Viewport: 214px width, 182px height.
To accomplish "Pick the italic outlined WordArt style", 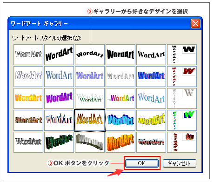I will [x=28, y=76].
